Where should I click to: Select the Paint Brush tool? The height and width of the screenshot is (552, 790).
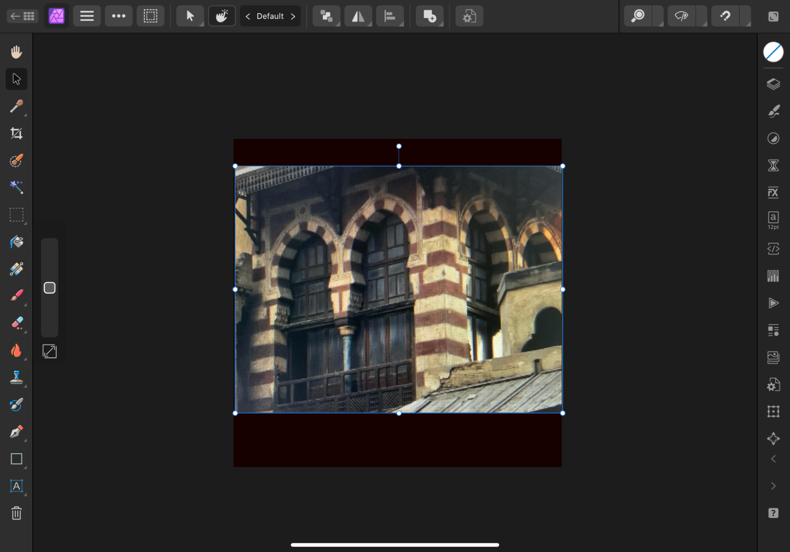click(16, 295)
